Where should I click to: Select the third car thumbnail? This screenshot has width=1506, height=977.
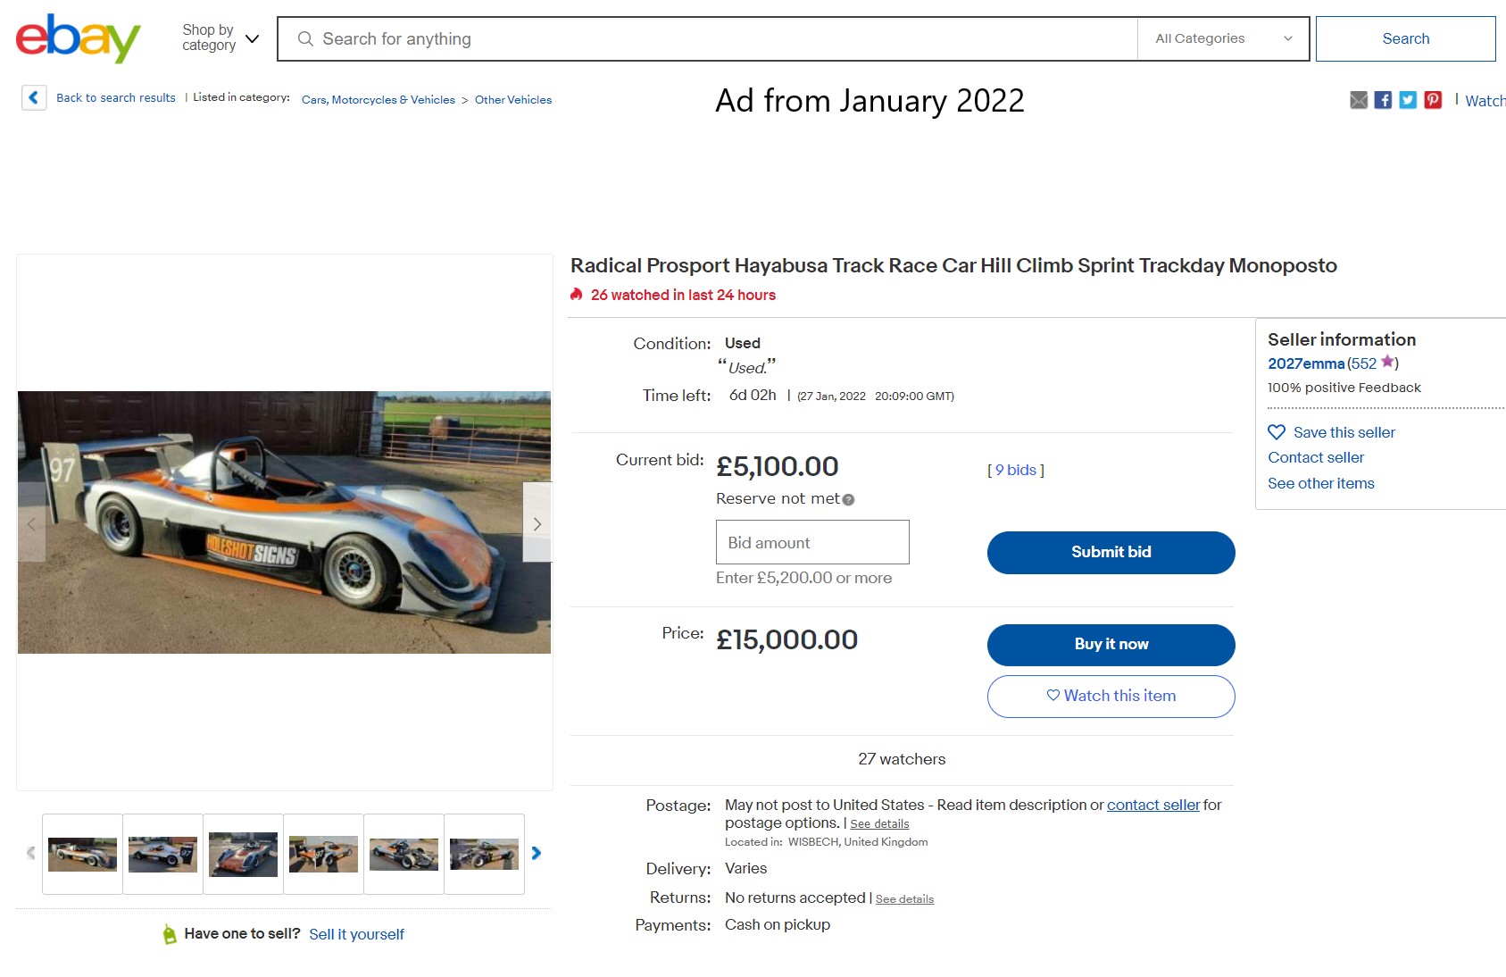click(x=243, y=854)
